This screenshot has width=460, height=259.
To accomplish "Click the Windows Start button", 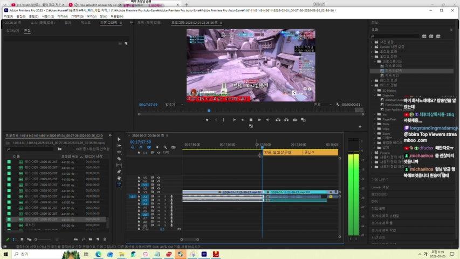I will point(7,254).
